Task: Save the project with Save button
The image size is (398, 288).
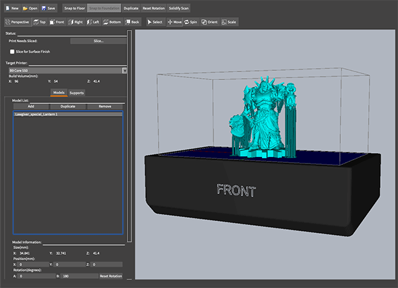Action: [x=48, y=9]
